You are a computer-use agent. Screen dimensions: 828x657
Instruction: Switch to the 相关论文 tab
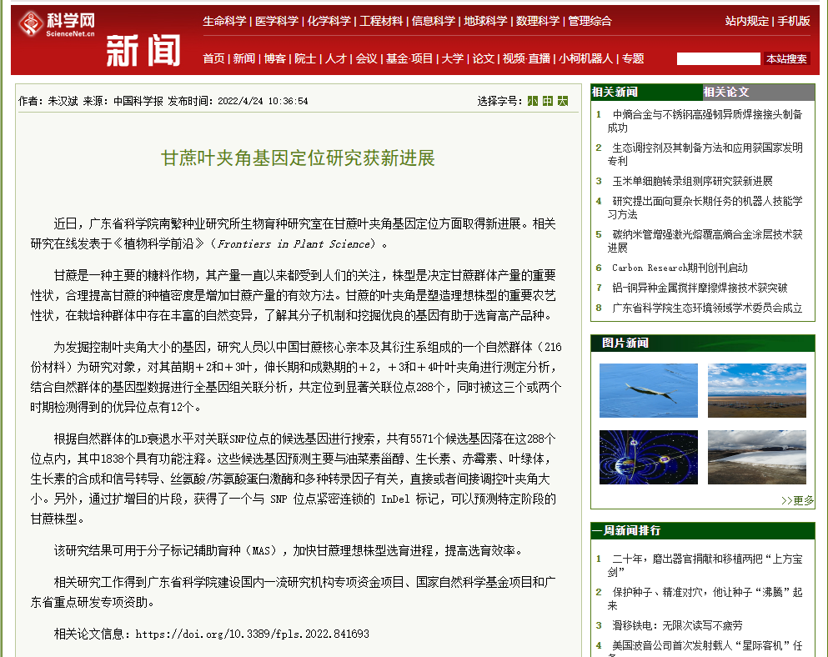759,92
